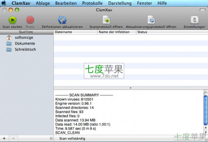Click the log pane vertical scrollbar thumb
208x142 pixels.
206,110
